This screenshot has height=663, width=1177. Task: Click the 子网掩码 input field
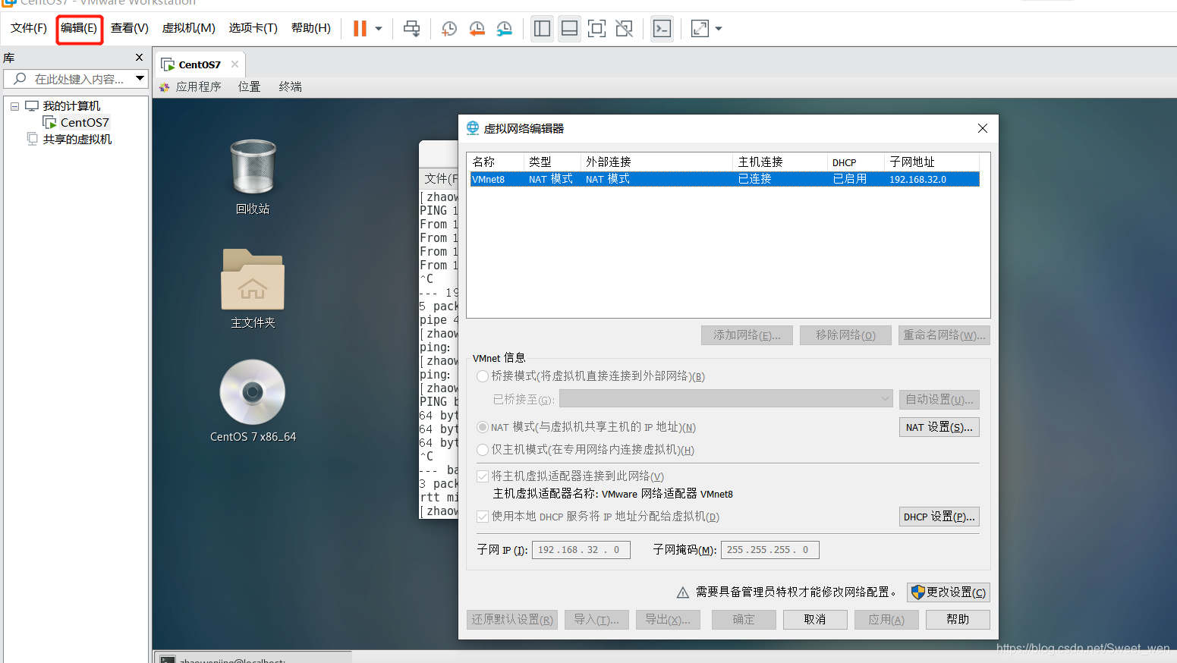[x=769, y=550]
